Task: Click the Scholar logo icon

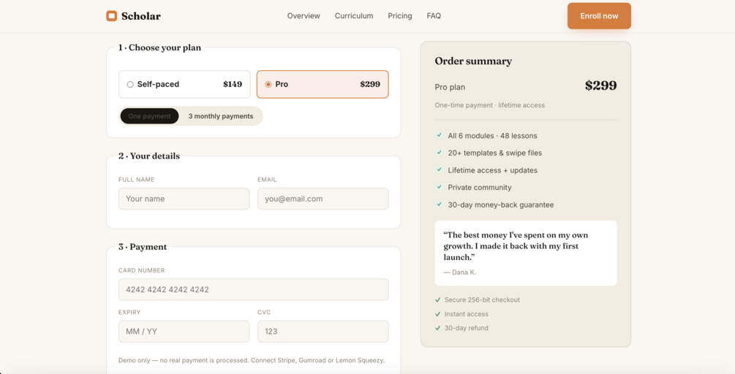Action: (x=112, y=16)
